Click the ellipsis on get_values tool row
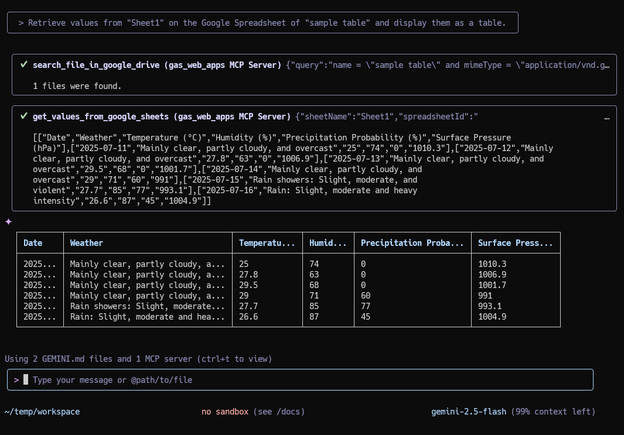This screenshot has width=624, height=435. tap(607, 118)
